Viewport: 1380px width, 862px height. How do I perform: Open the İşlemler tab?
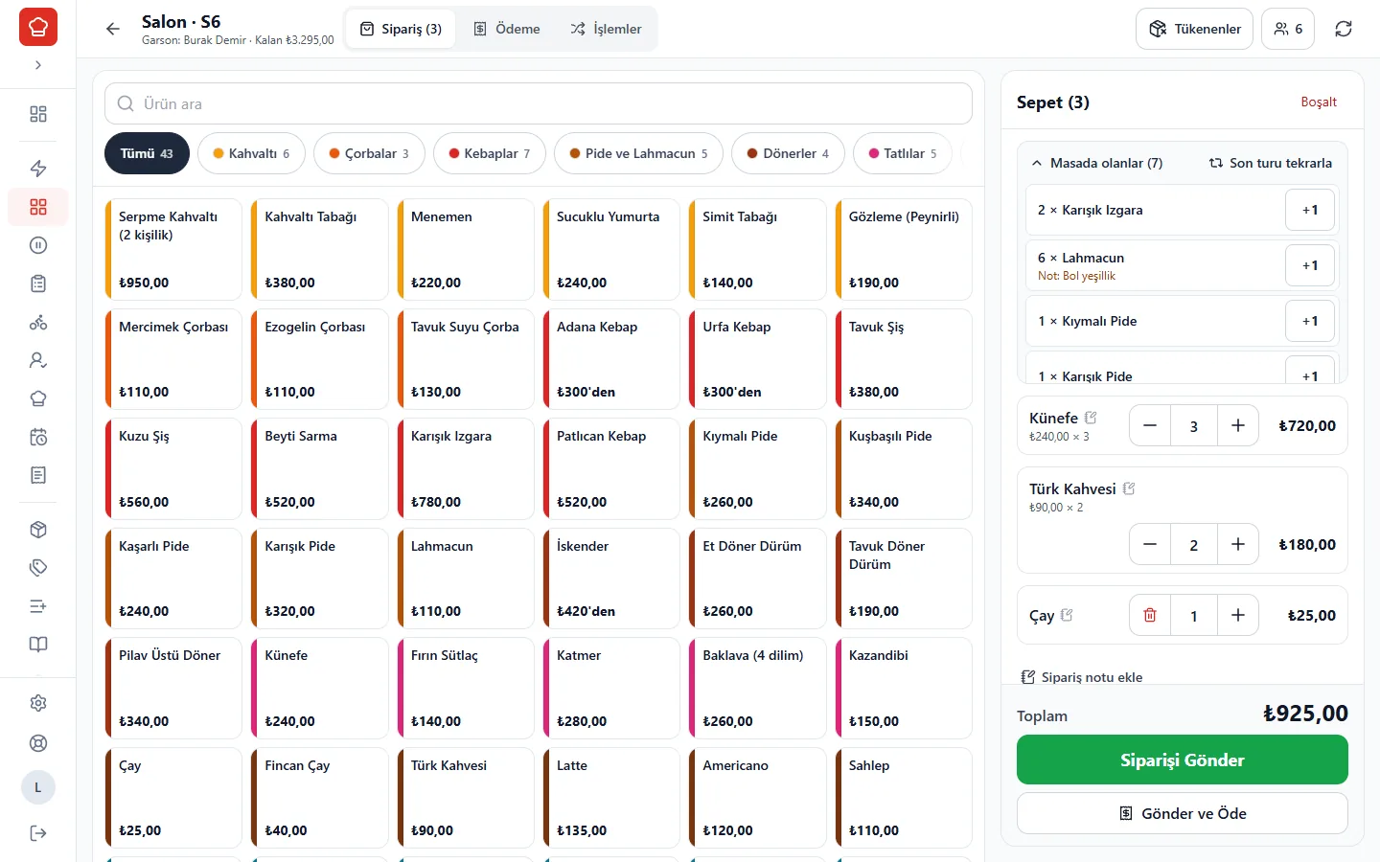point(606,29)
